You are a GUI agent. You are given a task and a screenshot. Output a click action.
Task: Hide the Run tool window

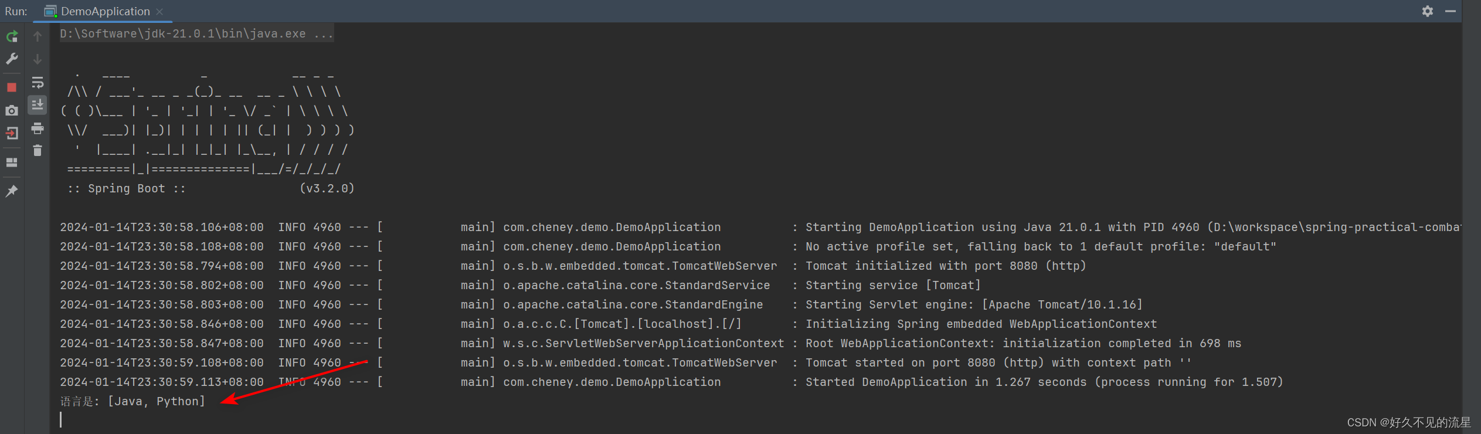1451,11
